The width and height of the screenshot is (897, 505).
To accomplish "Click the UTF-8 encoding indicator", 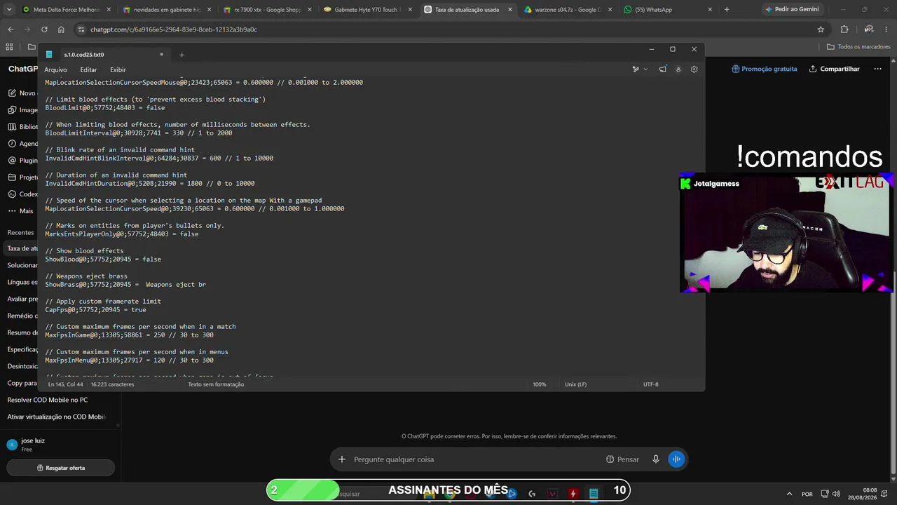I will 651,384.
